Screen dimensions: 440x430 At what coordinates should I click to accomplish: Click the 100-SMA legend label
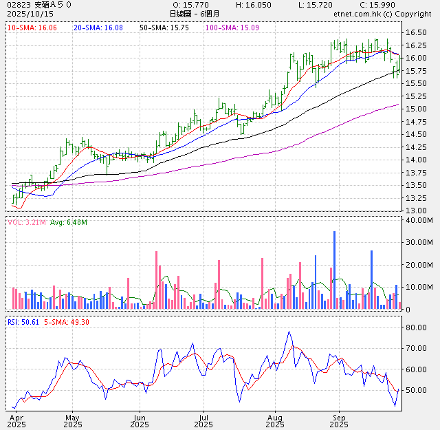tap(232, 28)
